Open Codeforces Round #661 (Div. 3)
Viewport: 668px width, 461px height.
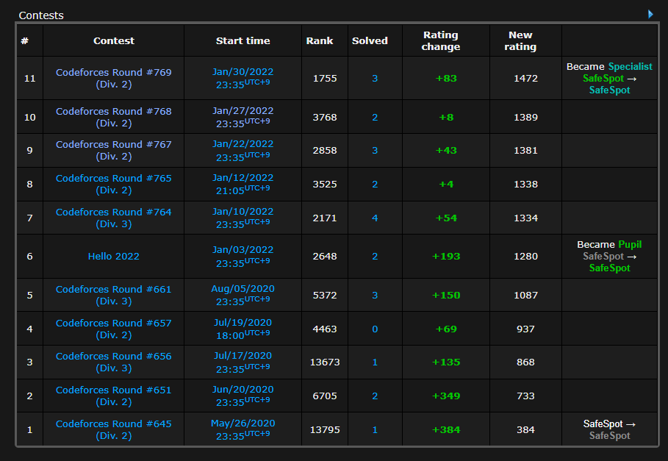pyautogui.click(x=114, y=295)
